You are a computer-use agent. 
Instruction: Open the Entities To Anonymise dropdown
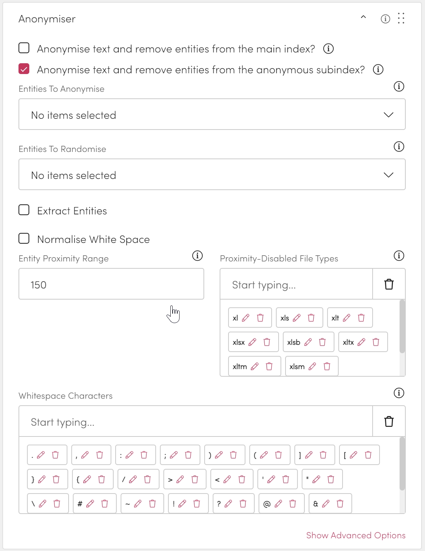[x=212, y=115]
